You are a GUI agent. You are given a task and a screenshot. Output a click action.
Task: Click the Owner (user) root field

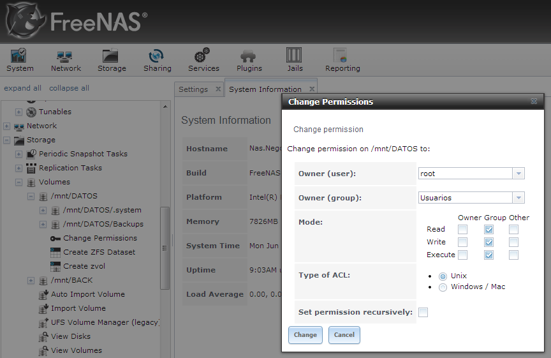(x=466, y=174)
